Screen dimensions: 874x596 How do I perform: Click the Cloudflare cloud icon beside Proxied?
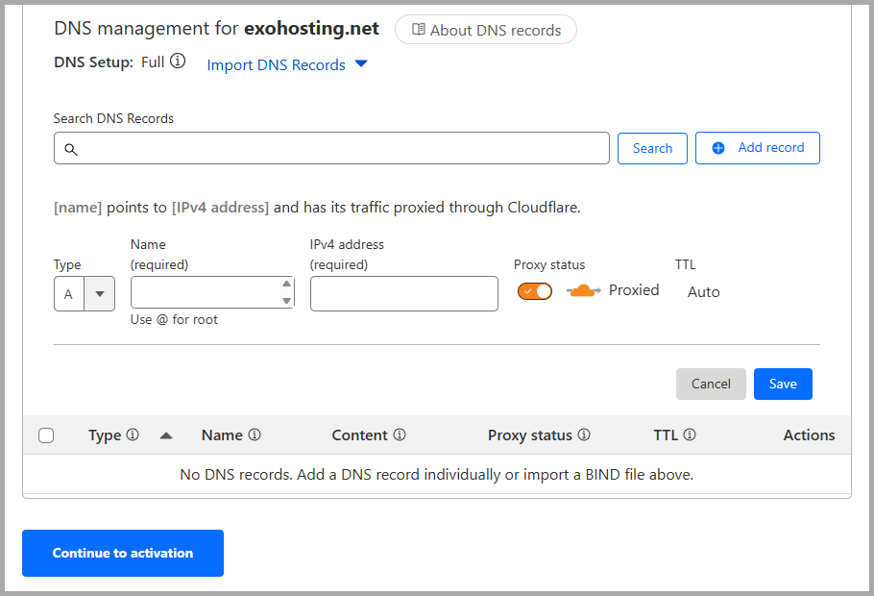[582, 290]
